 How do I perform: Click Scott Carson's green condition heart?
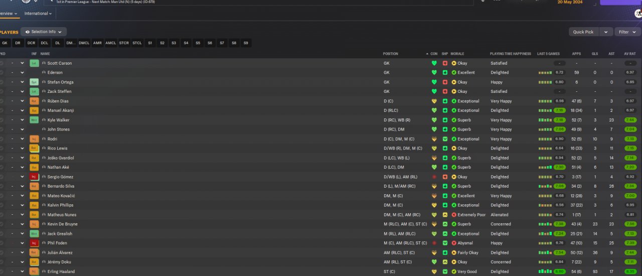click(434, 63)
